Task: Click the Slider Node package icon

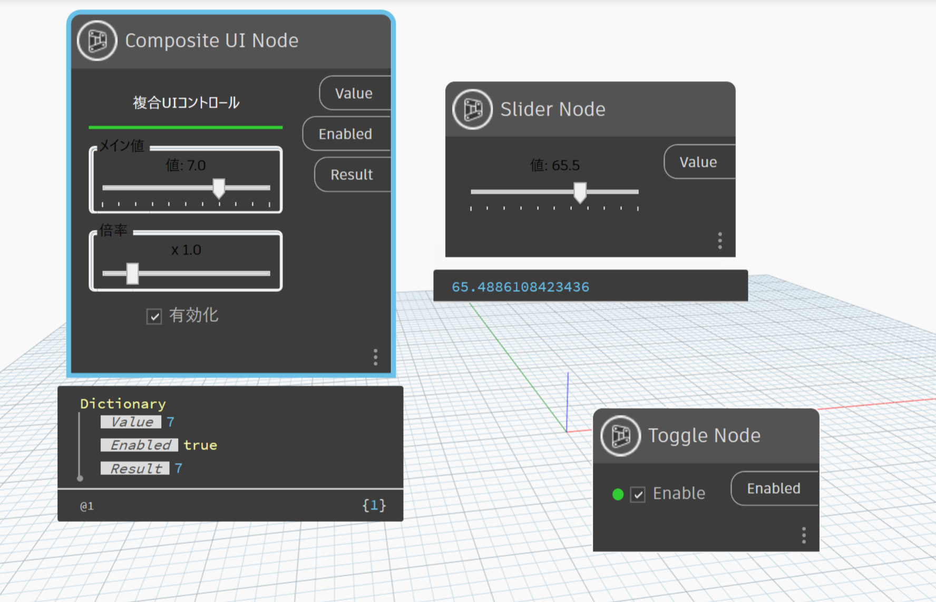Action: pyautogui.click(x=472, y=109)
